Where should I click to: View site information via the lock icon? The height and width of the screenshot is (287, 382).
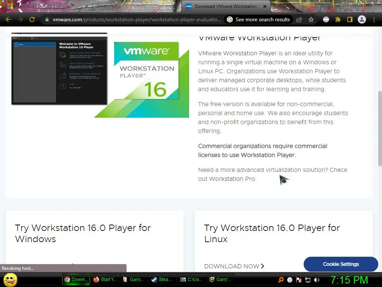pos(47,19)
